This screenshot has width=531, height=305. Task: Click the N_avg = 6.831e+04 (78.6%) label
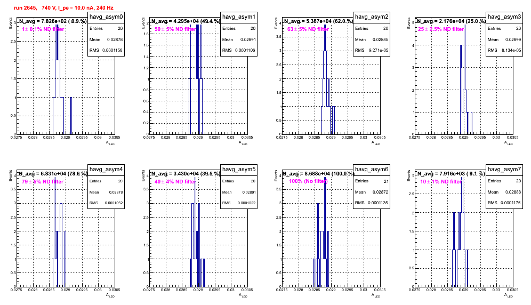[53, 173]
